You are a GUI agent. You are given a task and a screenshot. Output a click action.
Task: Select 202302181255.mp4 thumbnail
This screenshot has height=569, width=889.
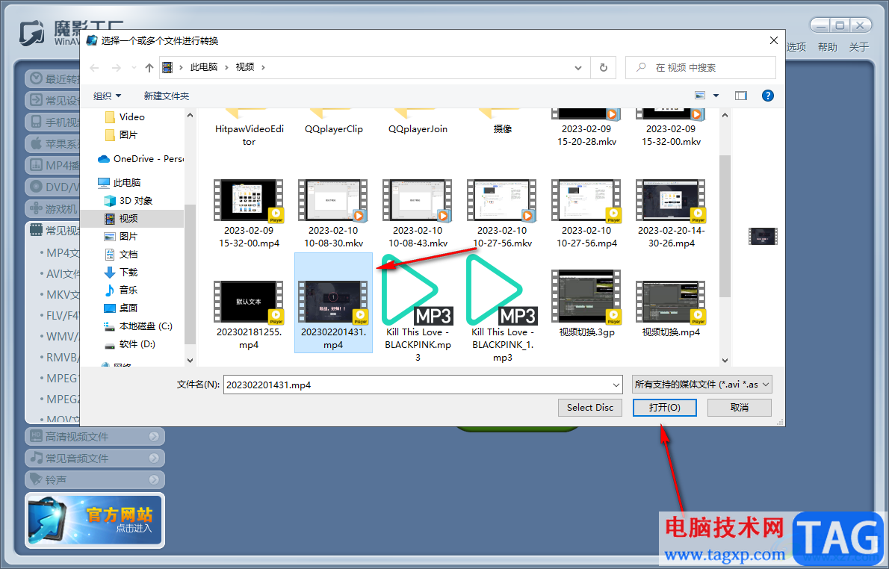click(x=249, y=302)
